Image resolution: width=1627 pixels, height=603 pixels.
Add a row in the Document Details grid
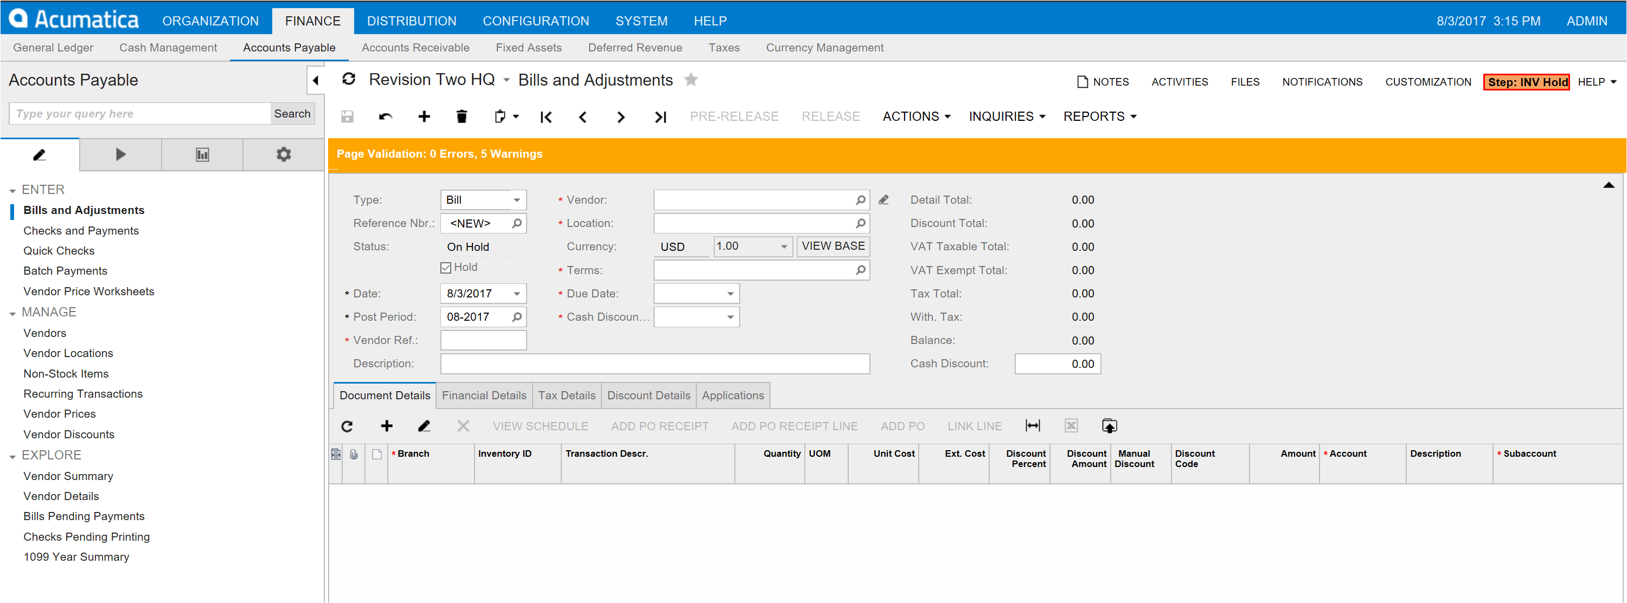(387, 426)
